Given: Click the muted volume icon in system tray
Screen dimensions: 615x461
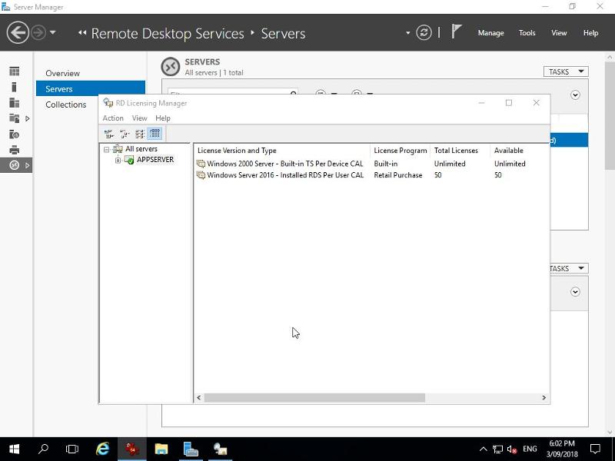Looking at the screenshot, I should pos(512,449).
